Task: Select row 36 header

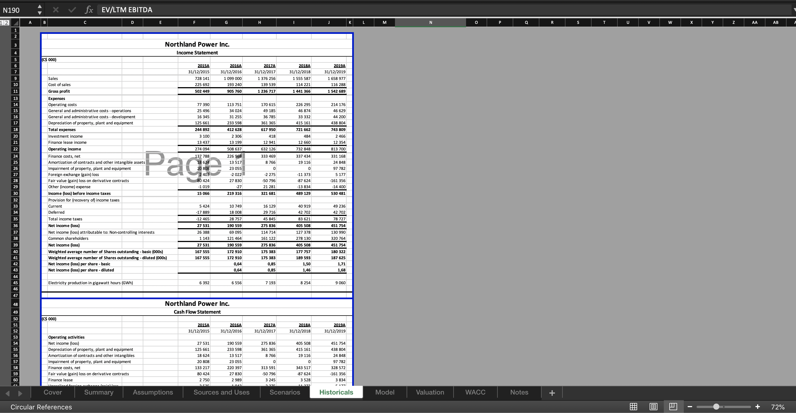Action: (x=15, y=225)
